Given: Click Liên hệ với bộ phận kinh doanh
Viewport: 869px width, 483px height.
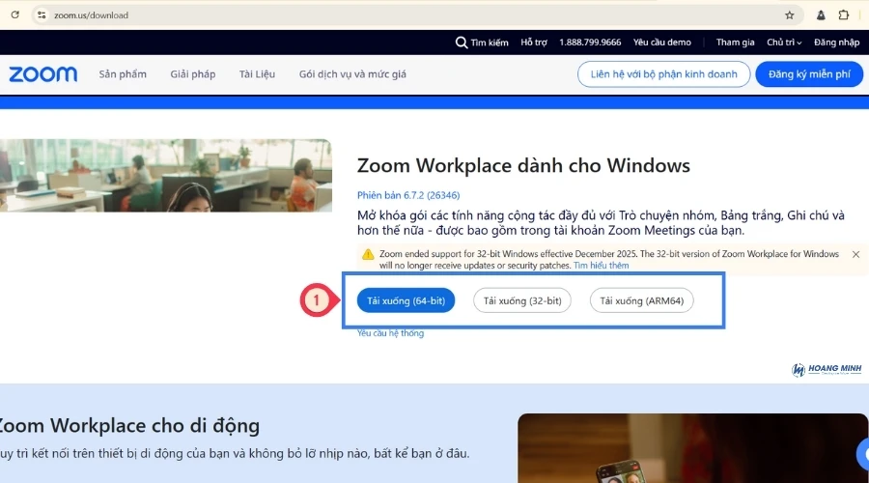Looking at the screenshot, I should 663,74.
